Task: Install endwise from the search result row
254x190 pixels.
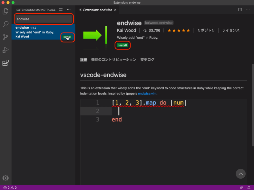Action: tap(67, 37)
